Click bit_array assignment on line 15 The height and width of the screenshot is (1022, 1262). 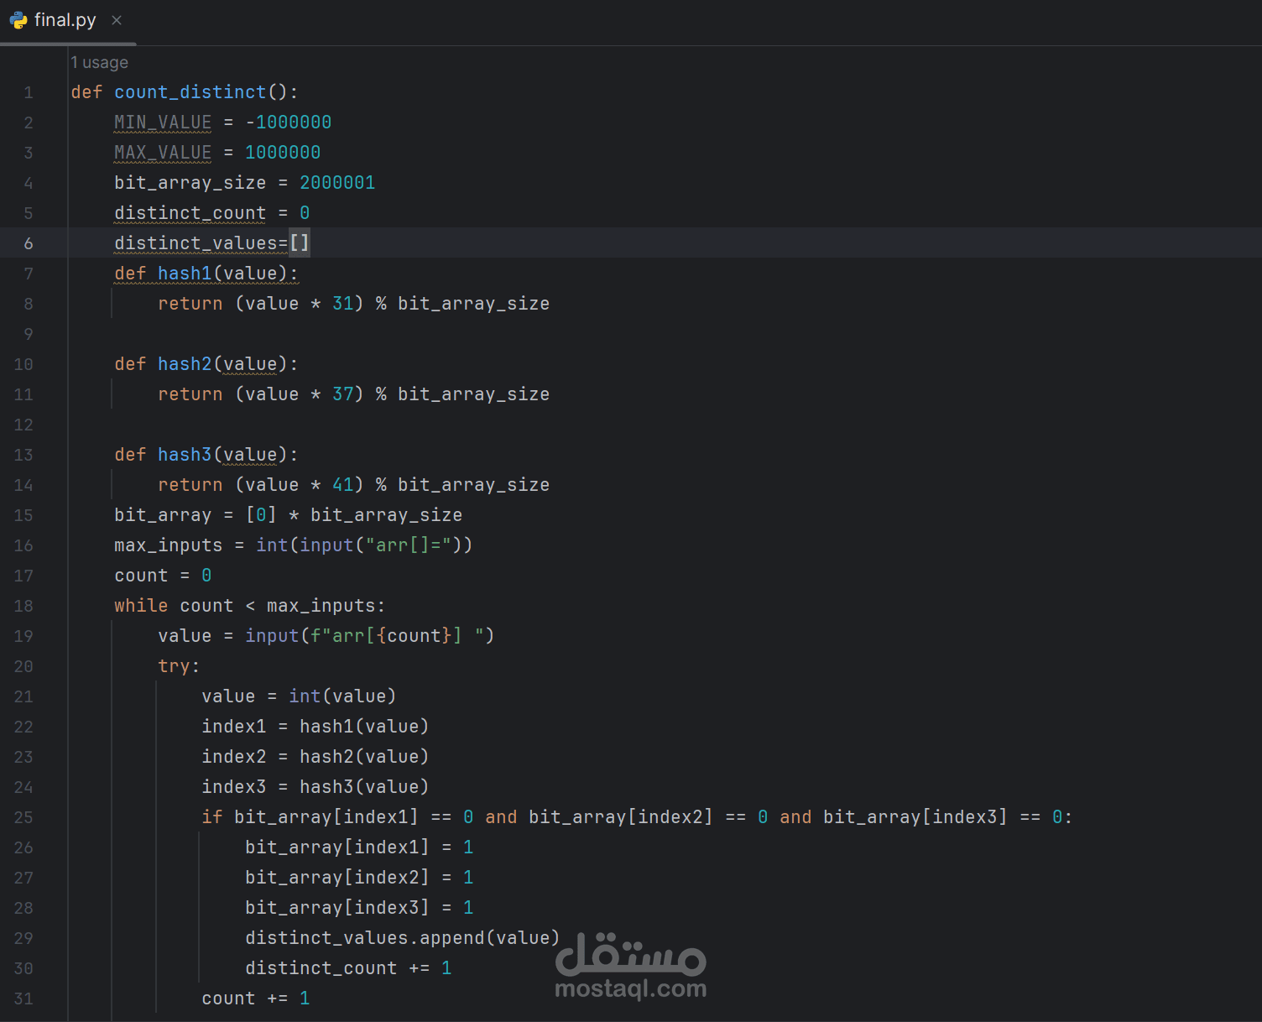pyautogui.click(x=288, y=515)
